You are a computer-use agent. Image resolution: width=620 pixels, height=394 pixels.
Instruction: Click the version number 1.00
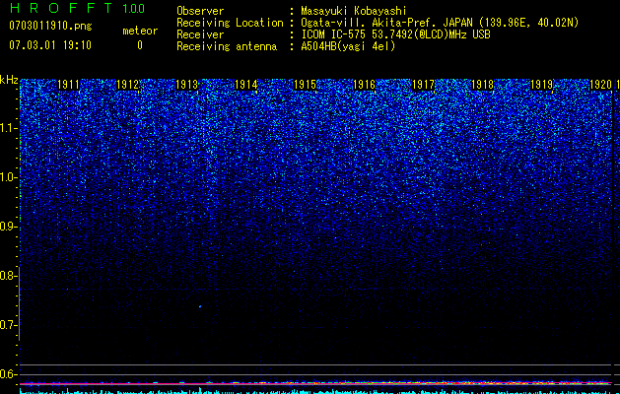134,8
